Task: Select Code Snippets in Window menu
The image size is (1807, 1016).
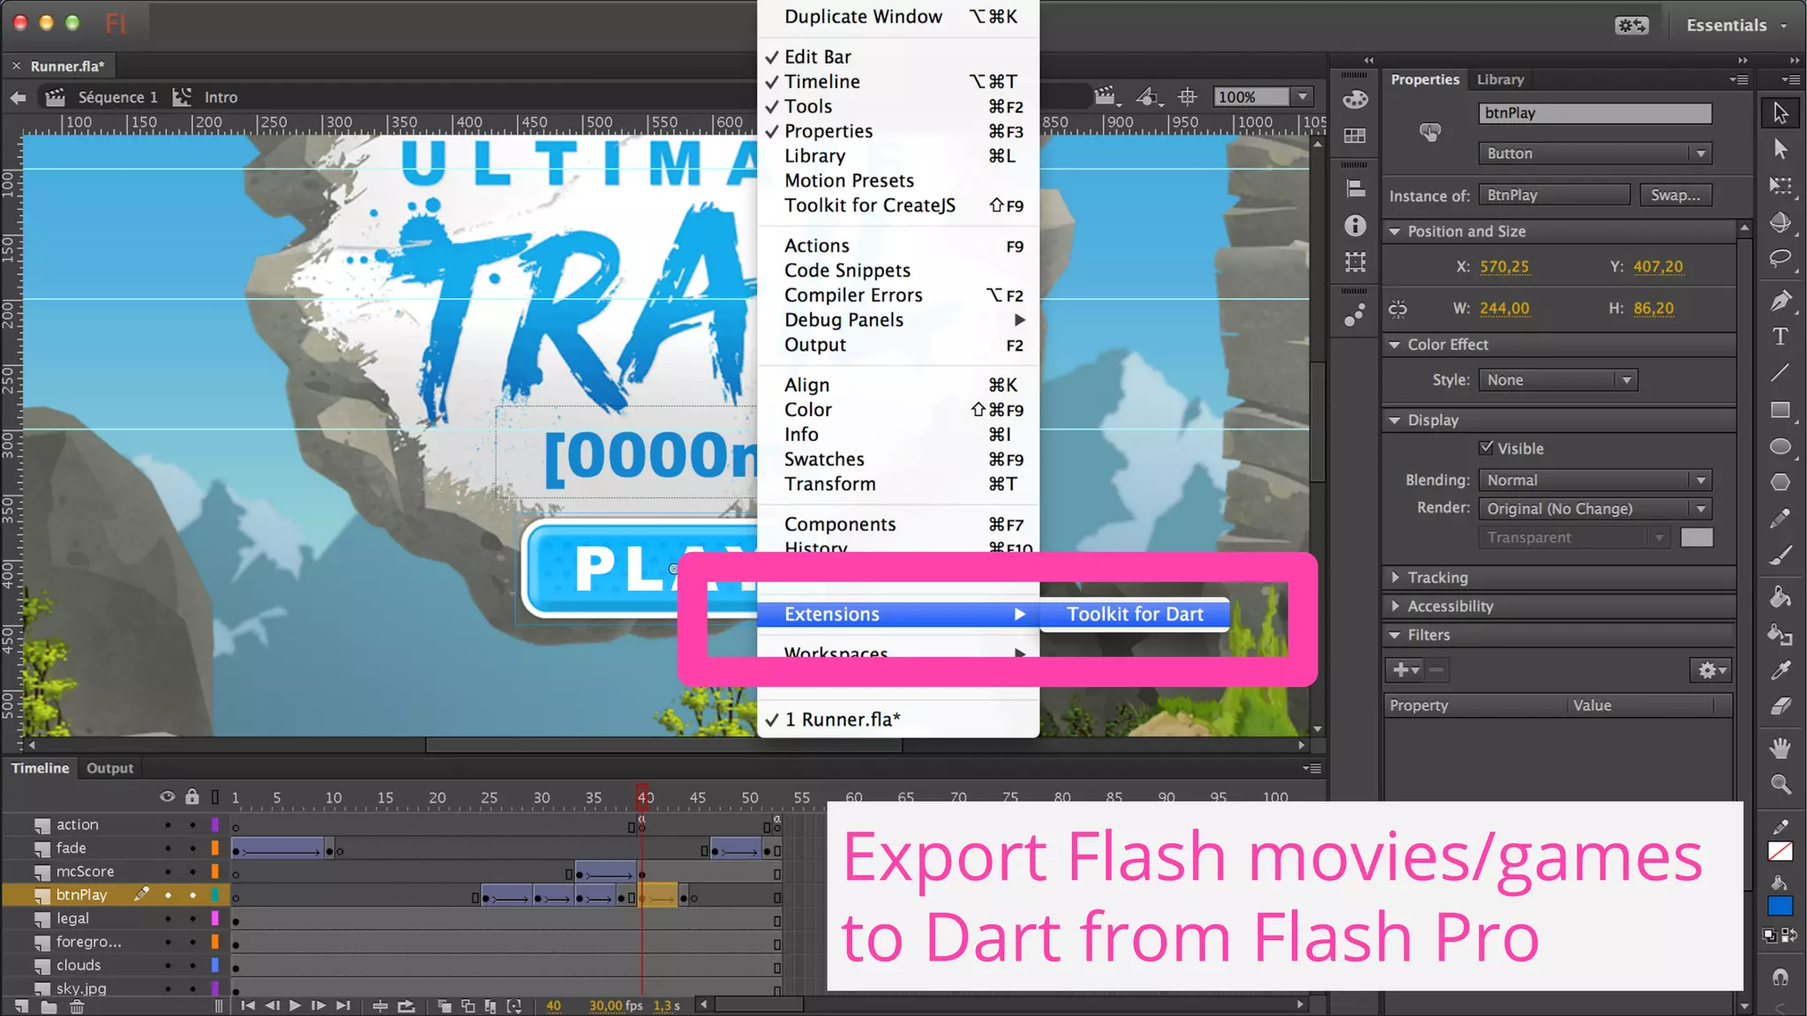Action: coord(898,271)
